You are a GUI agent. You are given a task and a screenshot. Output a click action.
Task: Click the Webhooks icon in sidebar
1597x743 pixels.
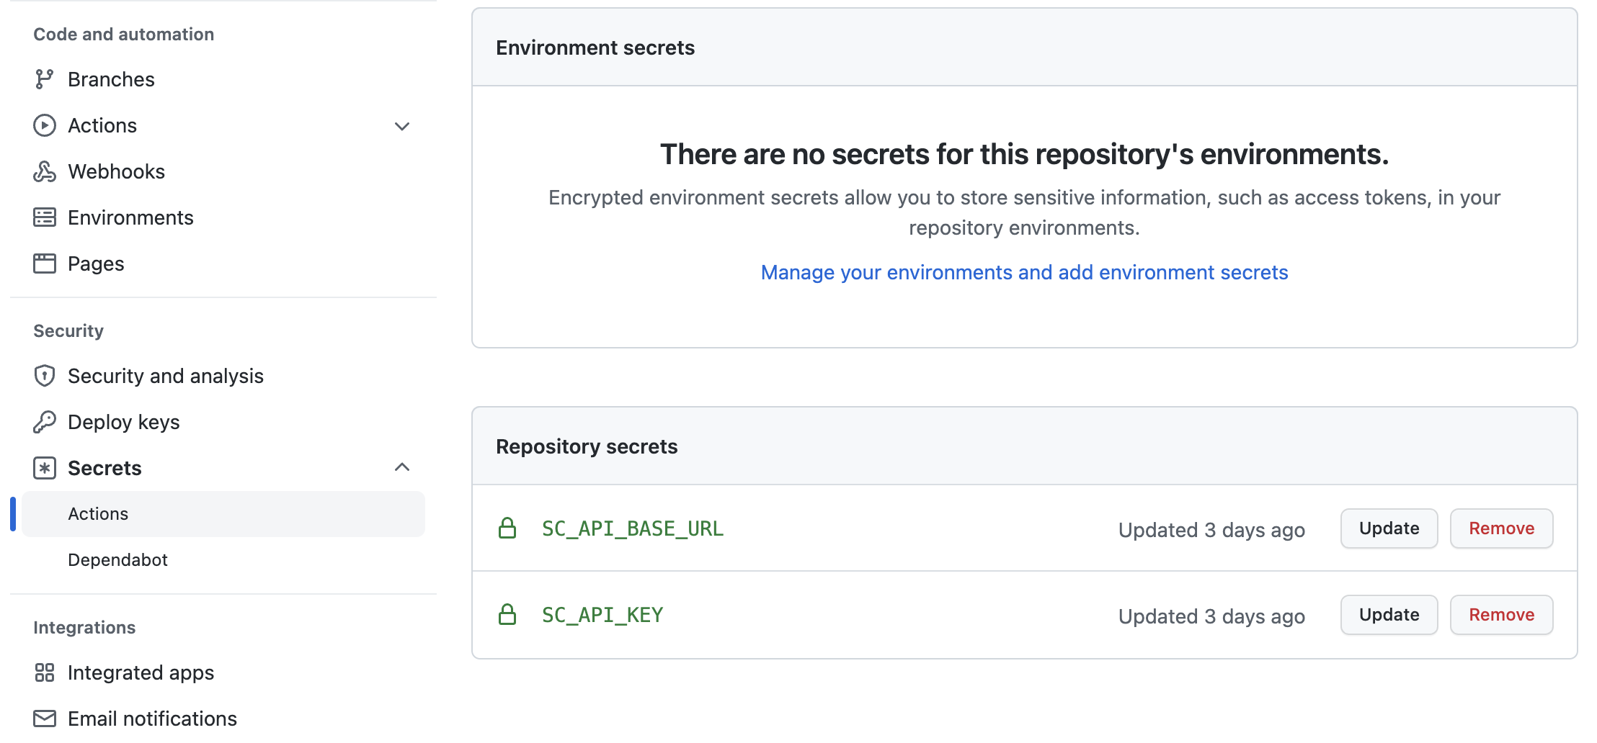coord(44,171)
